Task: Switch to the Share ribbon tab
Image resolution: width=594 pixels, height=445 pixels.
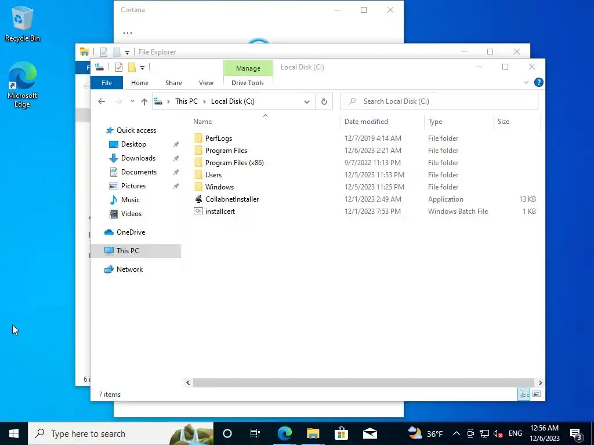Action: click(x=173, y=83)
